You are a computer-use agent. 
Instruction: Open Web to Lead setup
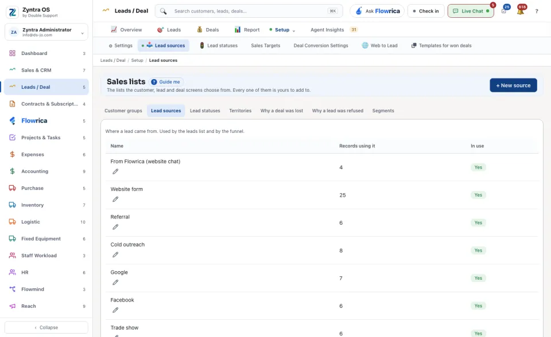(x=379, y=46)
